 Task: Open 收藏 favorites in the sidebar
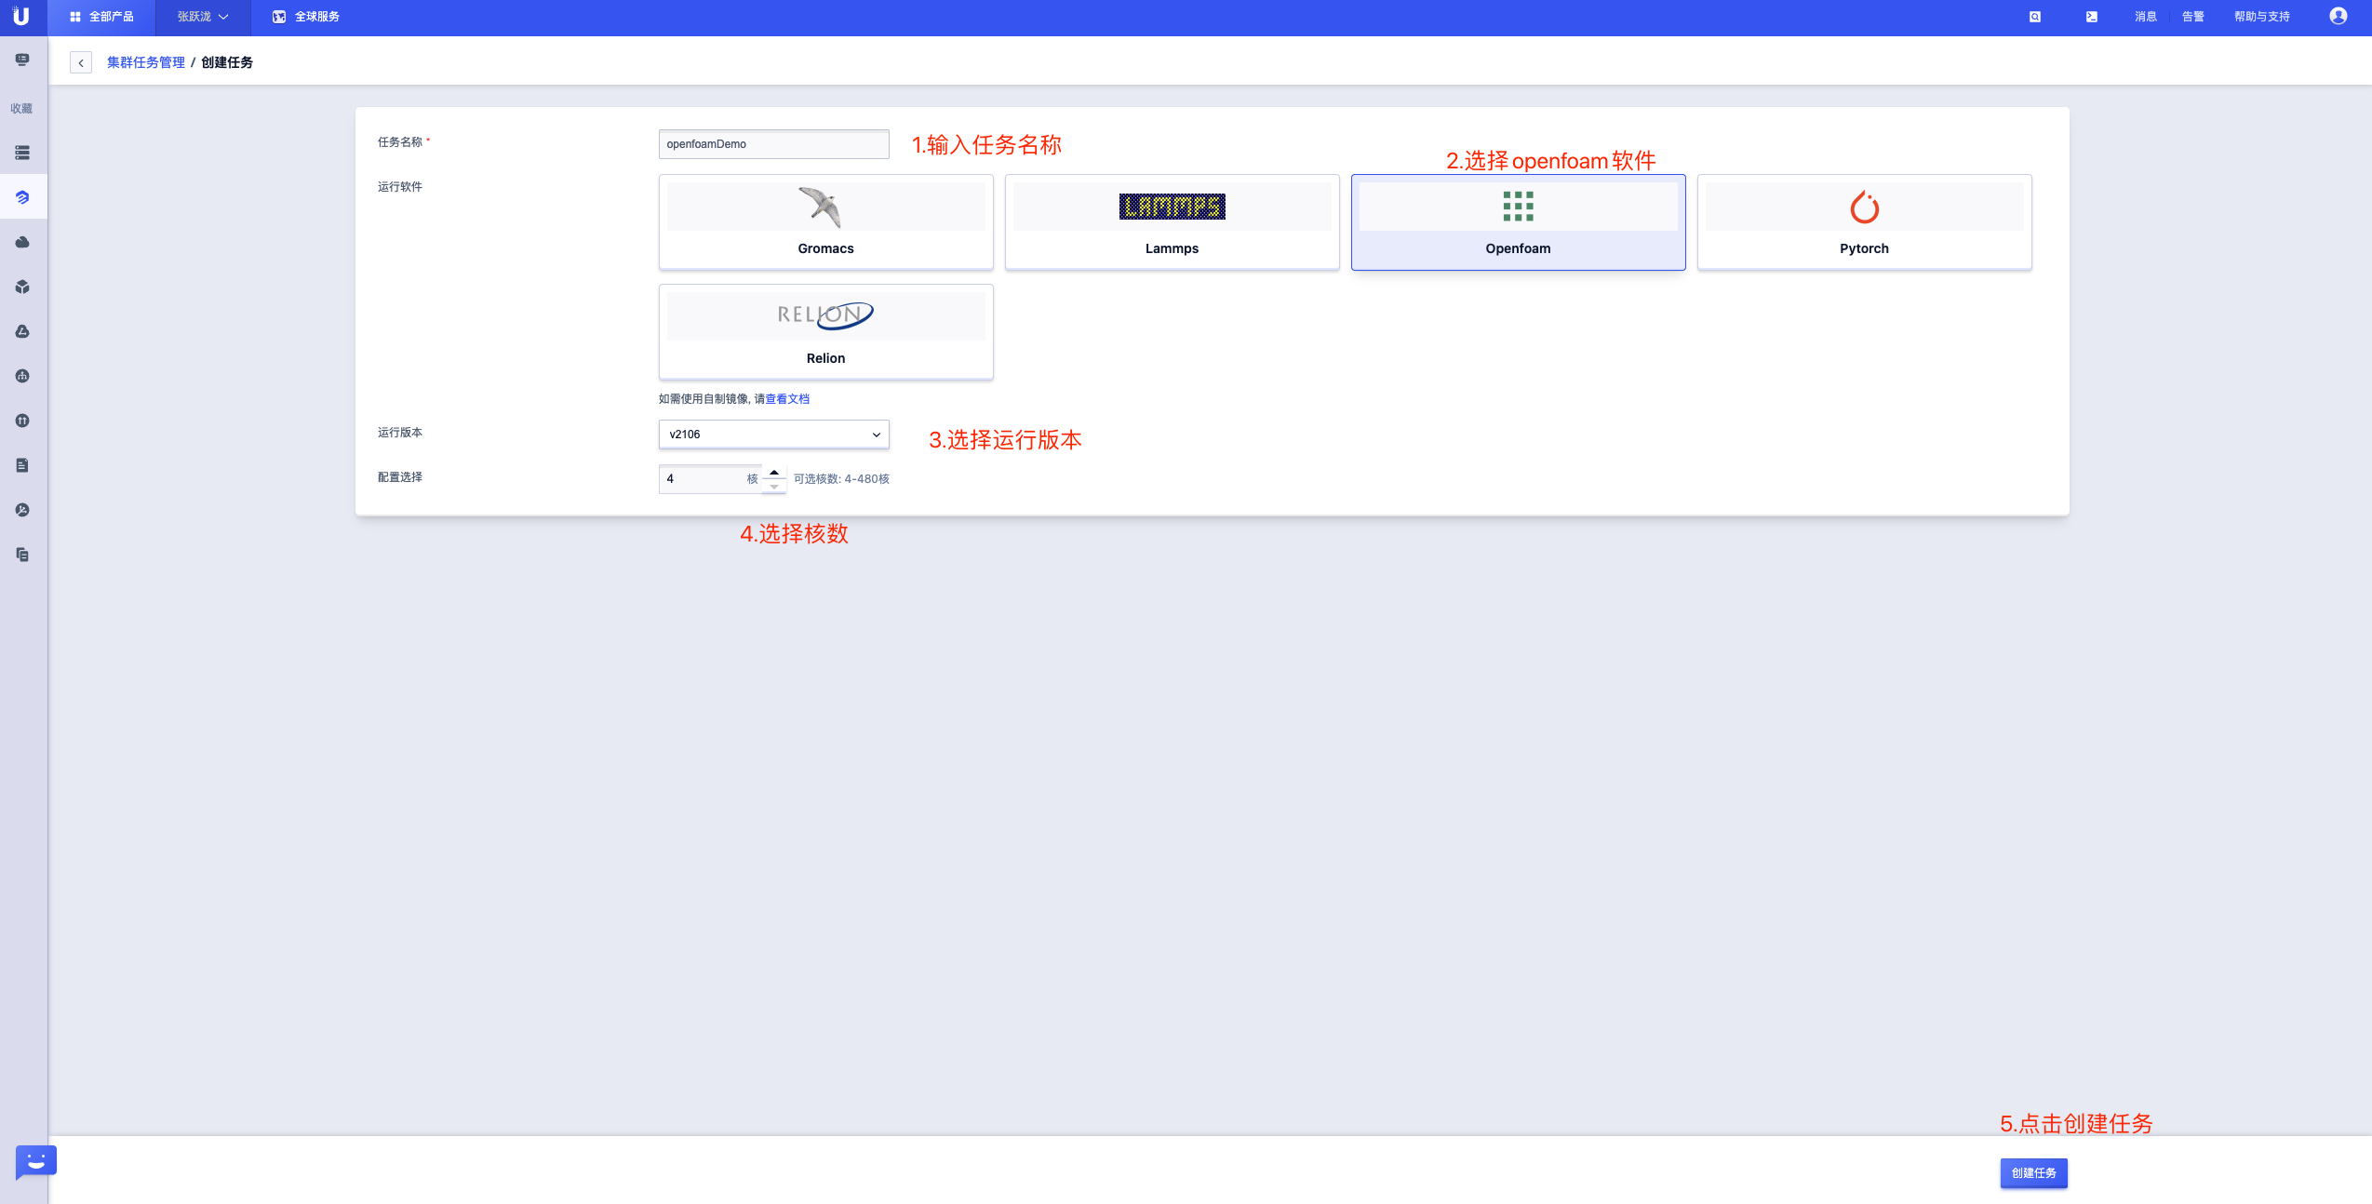click(21, 108)
